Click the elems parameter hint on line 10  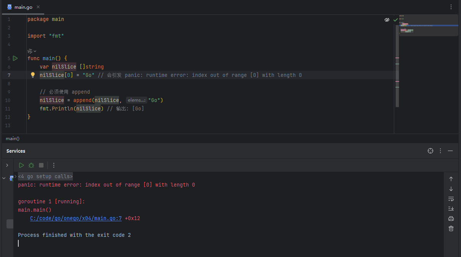click(137, 100)
